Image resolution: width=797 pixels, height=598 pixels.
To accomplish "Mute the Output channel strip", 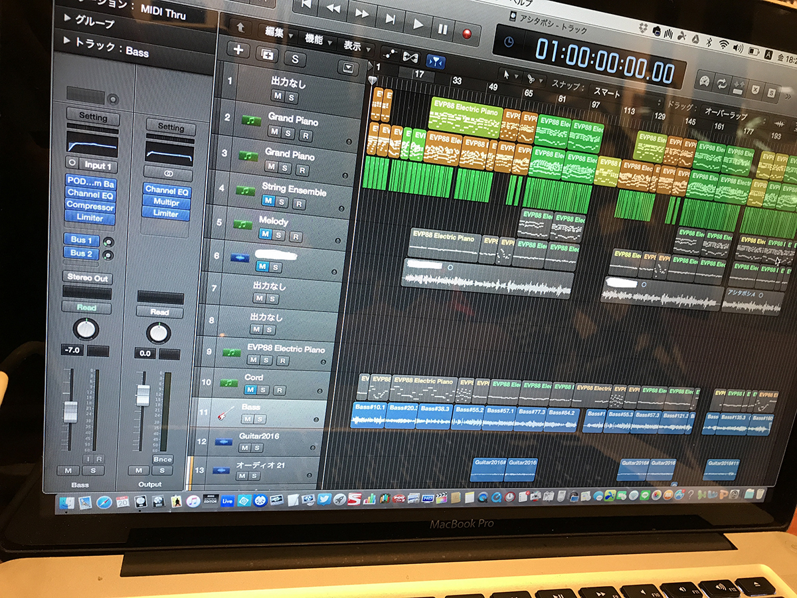I will pyautogui.click(x=138, y=470).
